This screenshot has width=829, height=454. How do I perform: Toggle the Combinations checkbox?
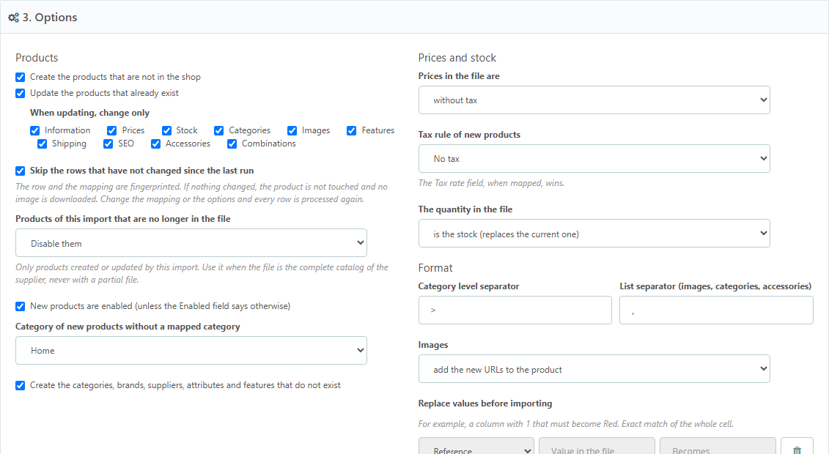click(x=232, y=144)
